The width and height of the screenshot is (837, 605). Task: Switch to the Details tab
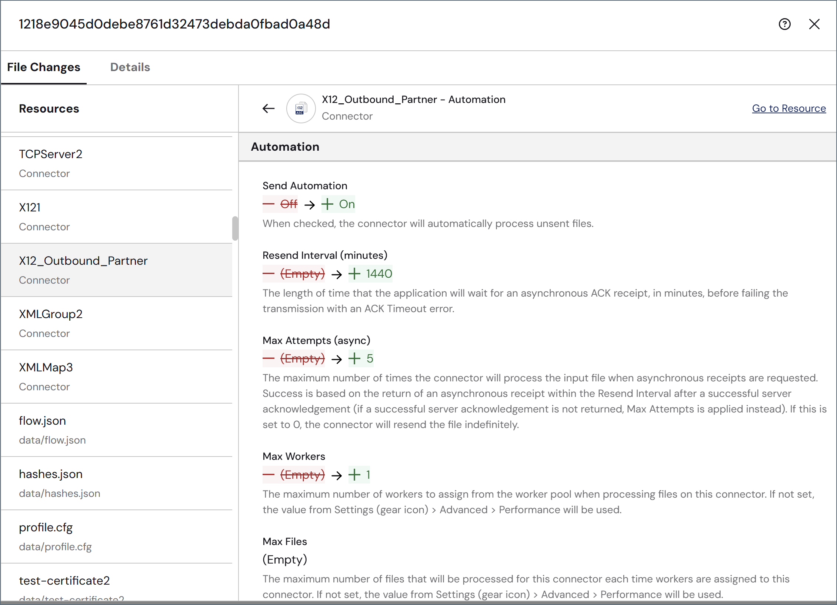(x=130, y=67)
